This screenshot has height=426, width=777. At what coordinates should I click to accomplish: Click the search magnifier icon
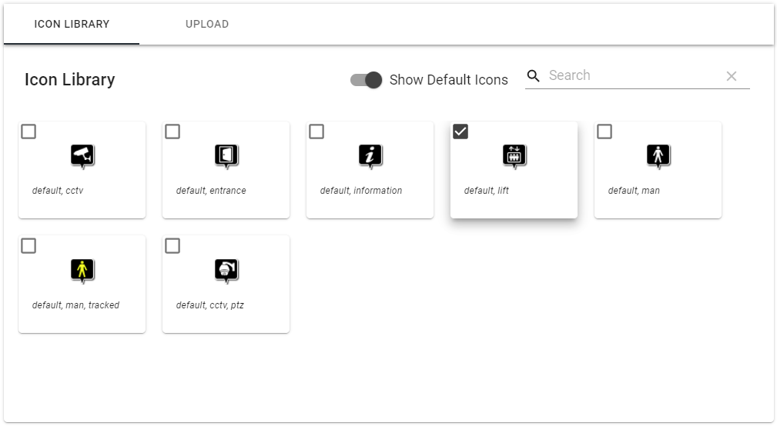pos(533,75)
